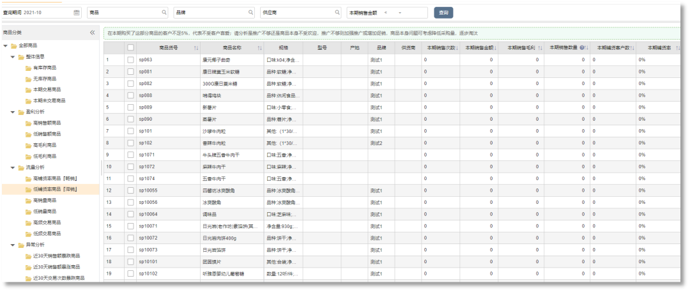Toggle the select-all checkbox in table header

(130, 48)
